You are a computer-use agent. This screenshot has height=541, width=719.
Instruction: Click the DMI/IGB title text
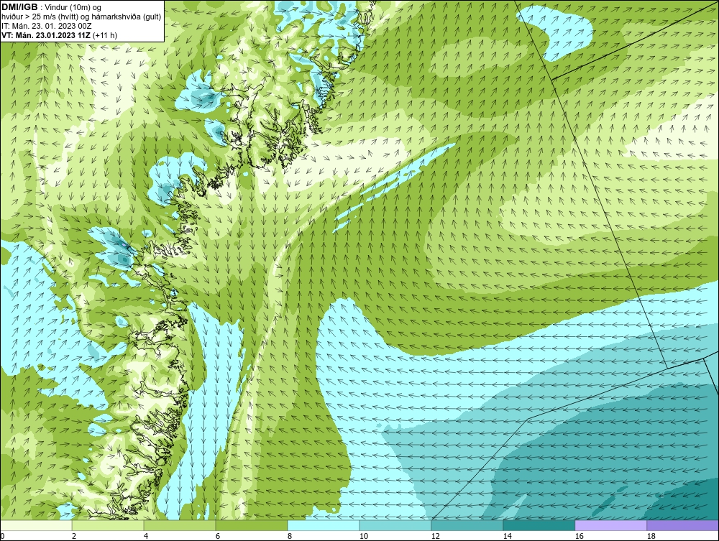pyautogui.click(x=19, y=7)
